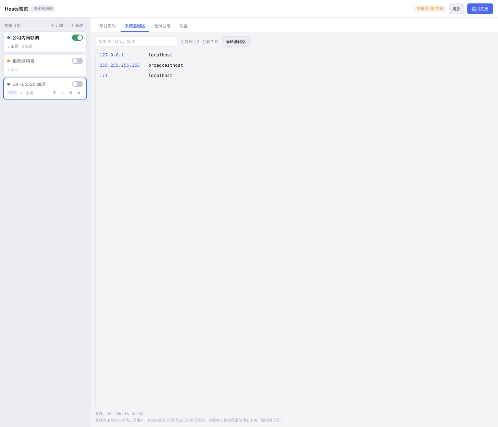The width and height of the screenshot is (498, 427).
Task: Select the 公司内网联调 profile card
Action: (x=45, y=42)
